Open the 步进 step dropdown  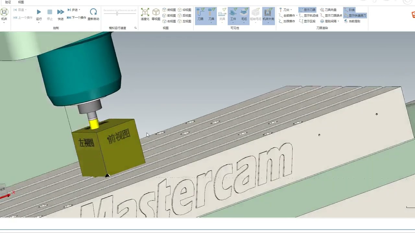click(x=74, y=10)
